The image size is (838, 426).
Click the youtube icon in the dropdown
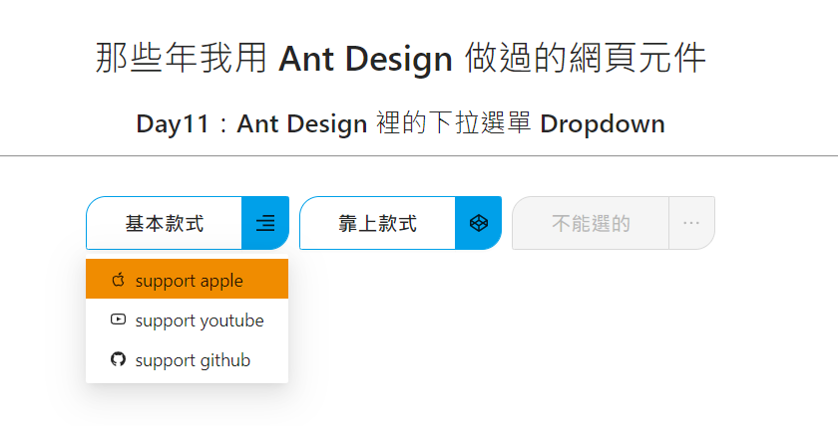(x=118, y=319)
